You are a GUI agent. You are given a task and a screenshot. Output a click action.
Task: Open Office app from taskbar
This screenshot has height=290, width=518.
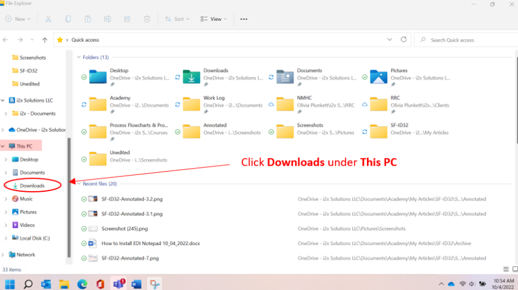[100, 284]
